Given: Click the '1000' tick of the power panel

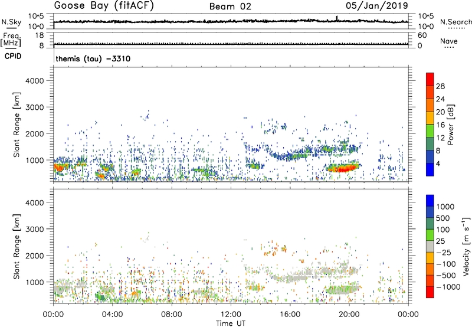Looking at the screenshot, I should click(x=35, y=160).
